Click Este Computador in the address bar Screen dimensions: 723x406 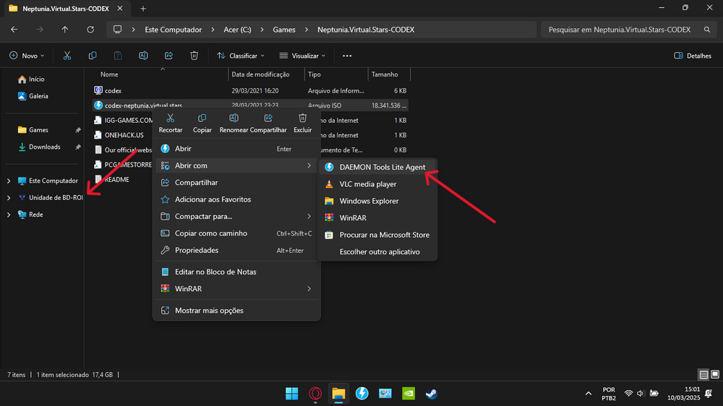pyautogui.click(x=174, y=30)
